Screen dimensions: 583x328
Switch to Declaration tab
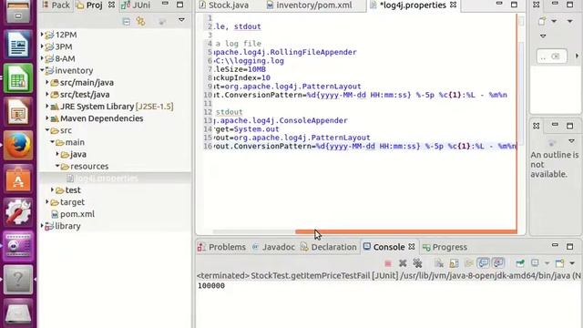tap(329, 247)
